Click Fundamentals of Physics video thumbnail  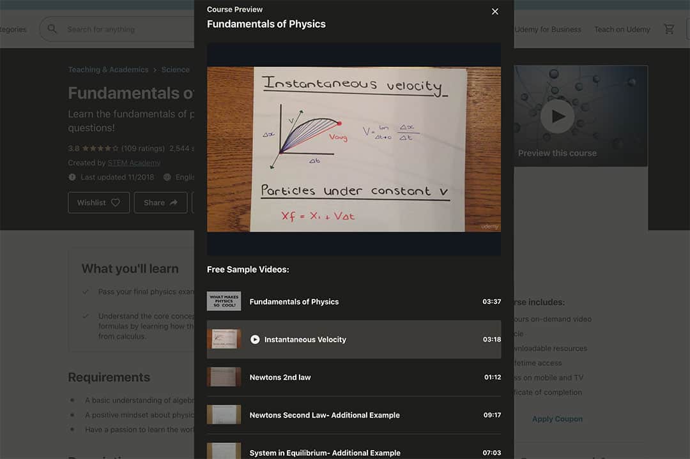(224, 301)
